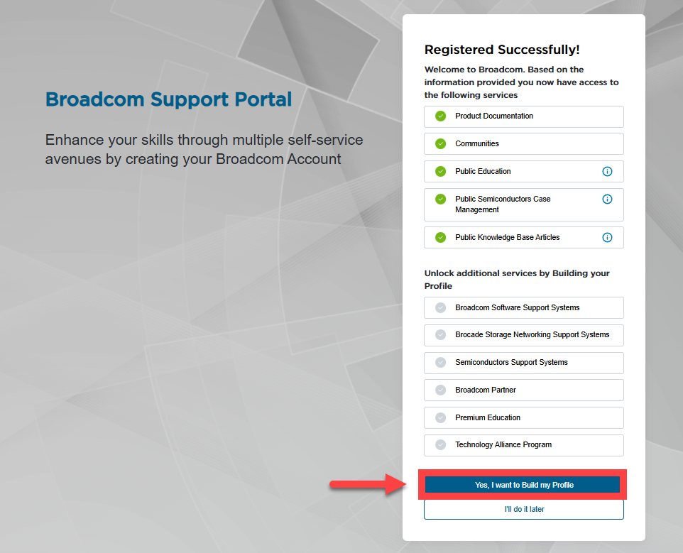Click green check for Public Semiconductors Case Management
This screenshot has width=683, height=553.
[440, 199]
